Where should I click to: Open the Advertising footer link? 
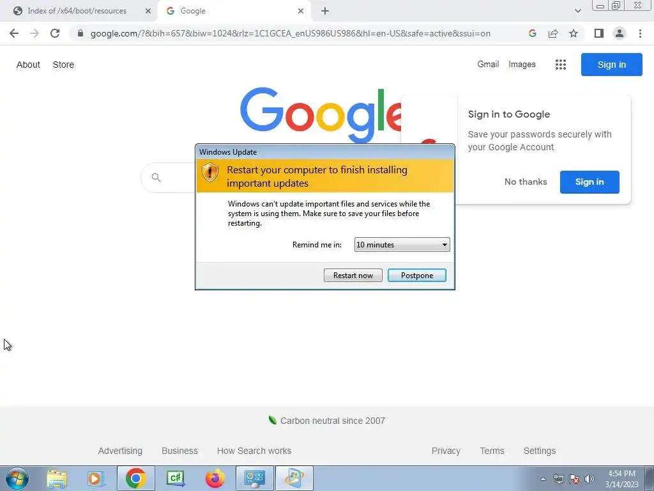click(x=120, y=451)
